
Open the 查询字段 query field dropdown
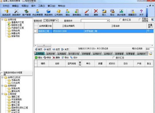tap(57, 21)
